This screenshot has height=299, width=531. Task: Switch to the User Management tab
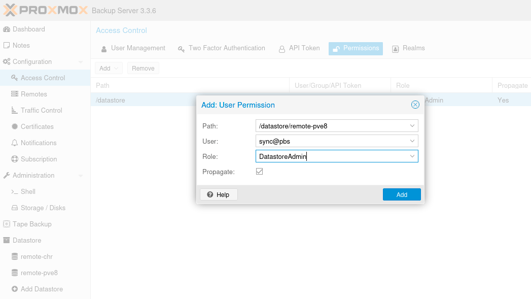pyautogui.click(x=133, y=48)
